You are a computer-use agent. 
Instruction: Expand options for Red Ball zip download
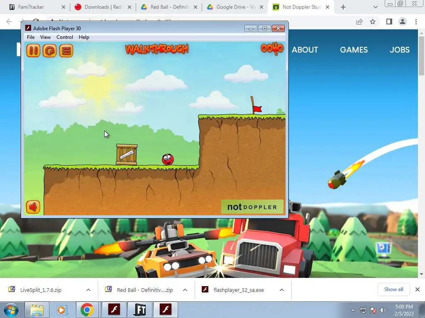[185, 290]
